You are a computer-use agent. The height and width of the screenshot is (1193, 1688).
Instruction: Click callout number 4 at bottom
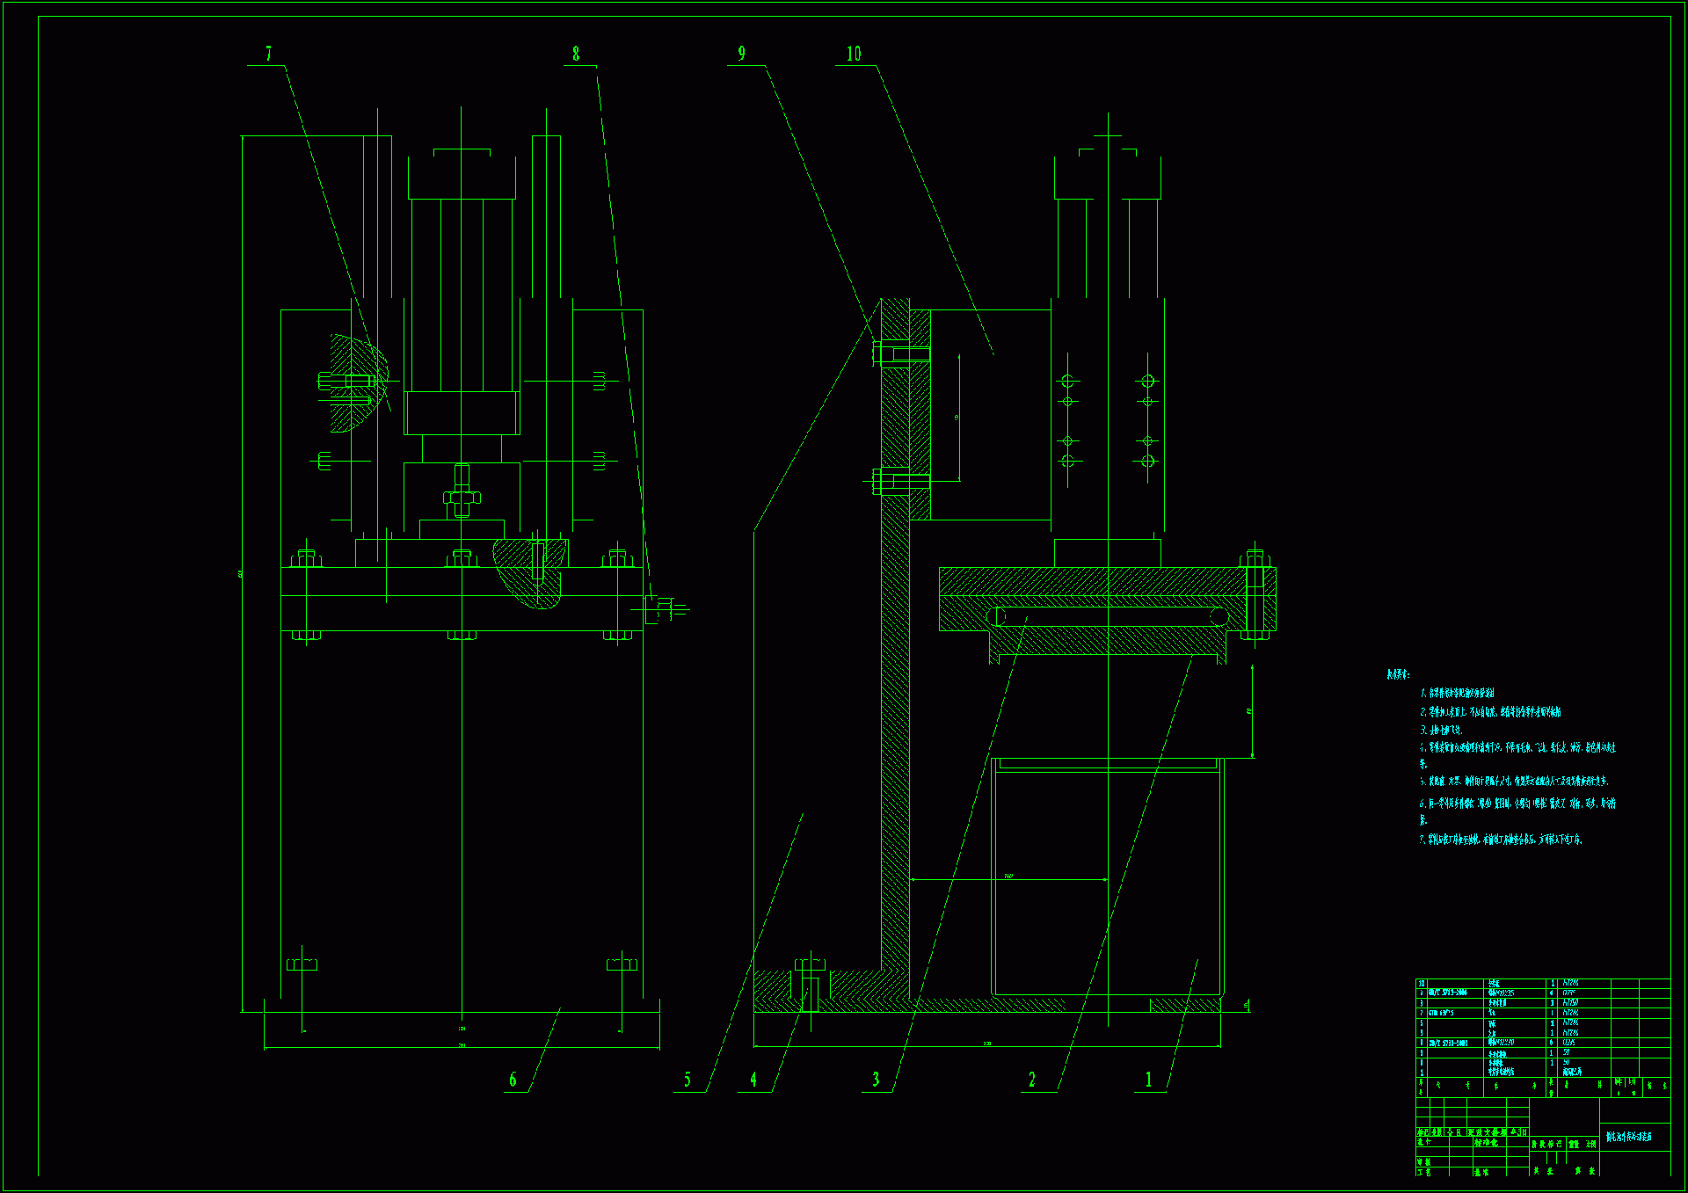[x=753, y=1080]
